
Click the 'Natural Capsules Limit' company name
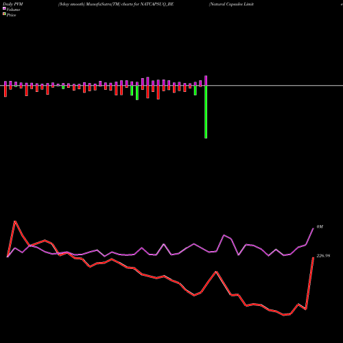pyautogui.click(x=231, y=4)
